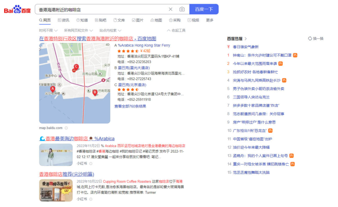Open 抢抓好农时 各地春耕备耕忙
The width and height of the screenshot is (338, 207).
click(255, 72)
